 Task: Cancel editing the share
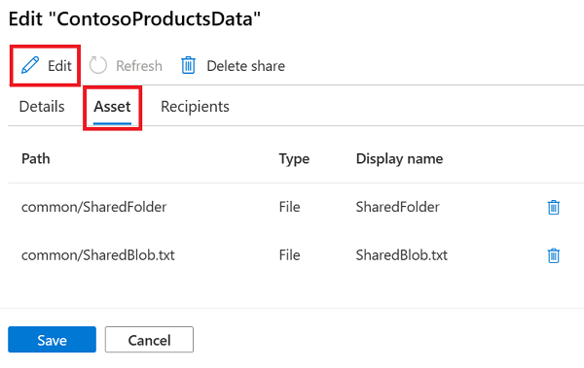149,340
